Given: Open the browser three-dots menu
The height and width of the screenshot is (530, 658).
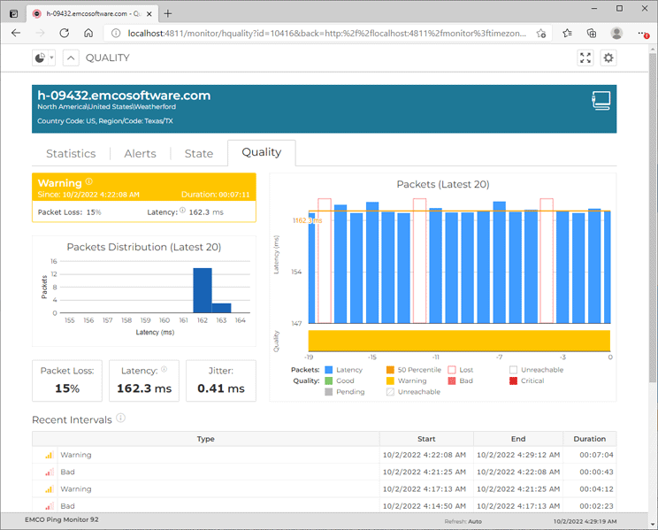Looking at the screenshot, I should coord(643,33).
